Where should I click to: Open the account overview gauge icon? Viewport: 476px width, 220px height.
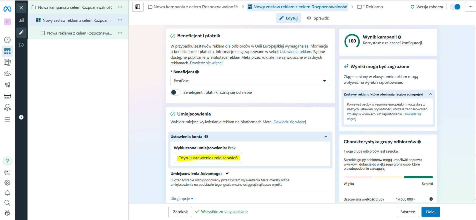pos(7,39)
